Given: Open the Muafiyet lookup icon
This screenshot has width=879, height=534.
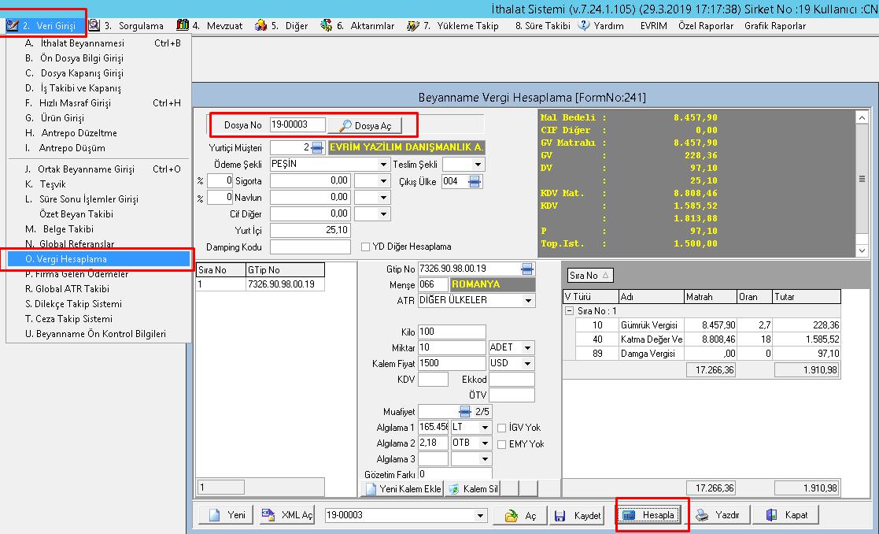Looking at the screenshot, I should 465,412.
